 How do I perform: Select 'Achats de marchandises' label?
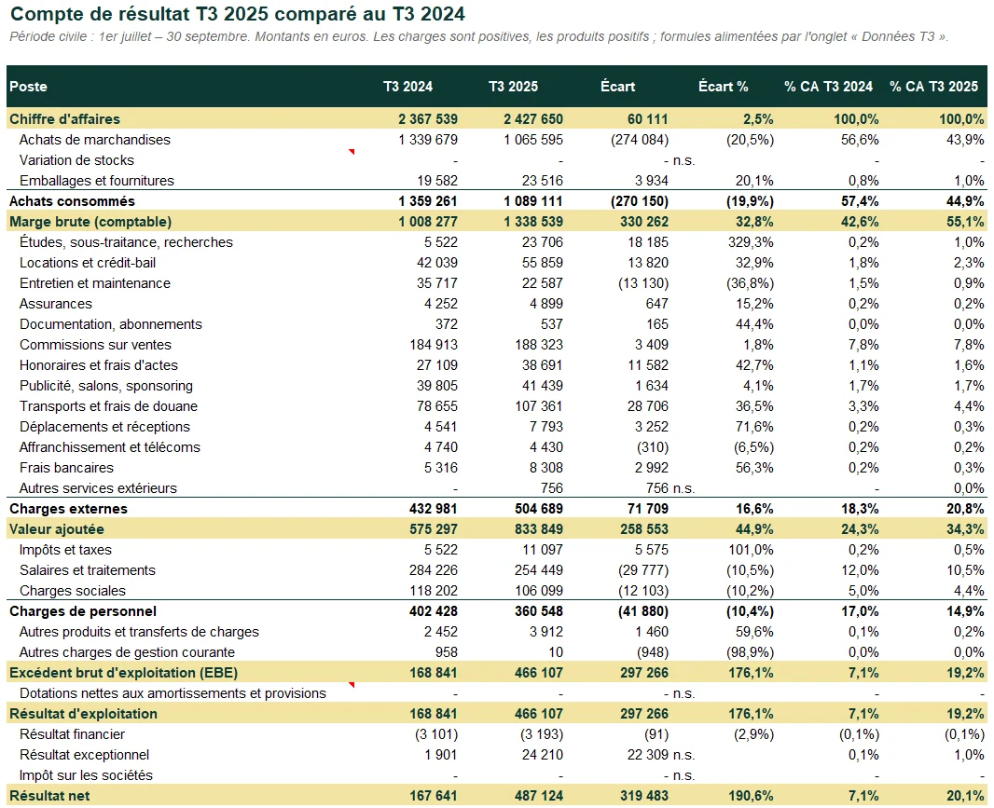tap(95, 140)
